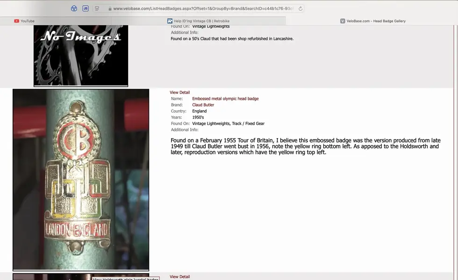This screenshot has width=458, height=280.
Task: Switch to VeloBase.com Head Badge Gallery tab
Action: point(372,21)
